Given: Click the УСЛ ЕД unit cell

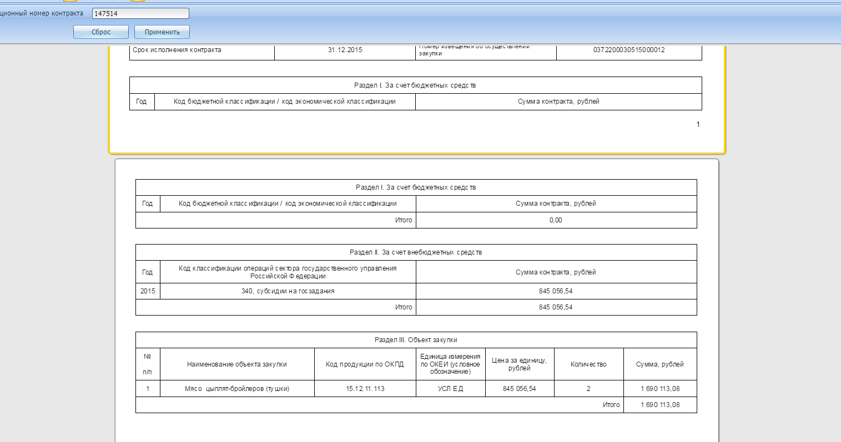Looking at the screenshot, I should pyautogui.click(x=450, y=389).
